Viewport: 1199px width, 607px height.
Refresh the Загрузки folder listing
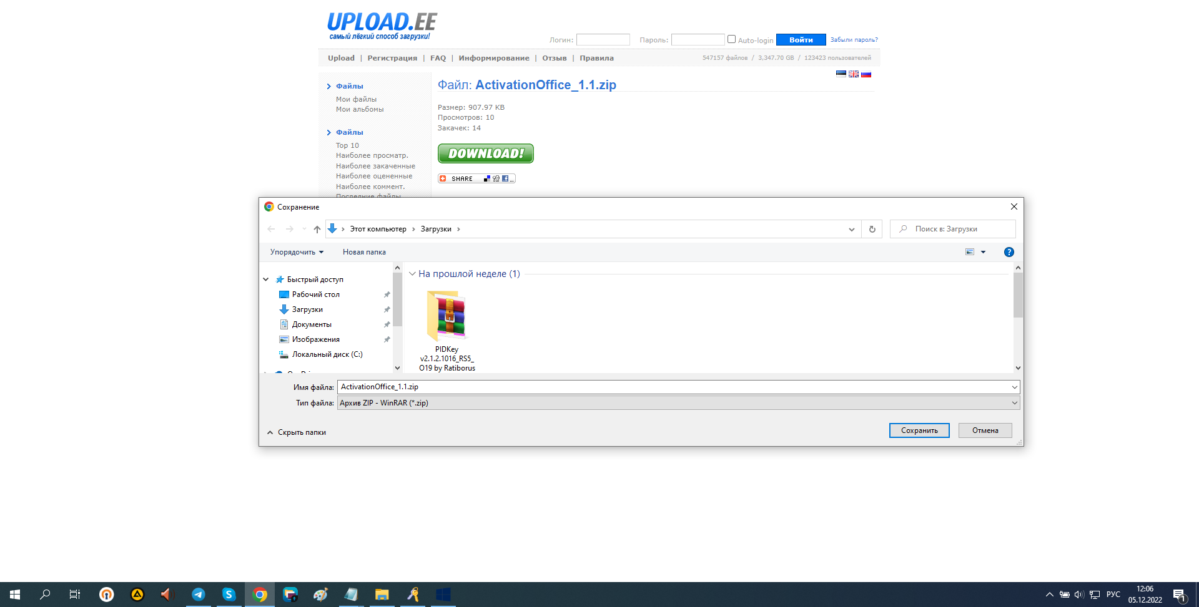pos(872,229)
